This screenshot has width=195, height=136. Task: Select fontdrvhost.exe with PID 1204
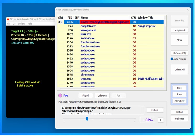(x=111, y=42)
